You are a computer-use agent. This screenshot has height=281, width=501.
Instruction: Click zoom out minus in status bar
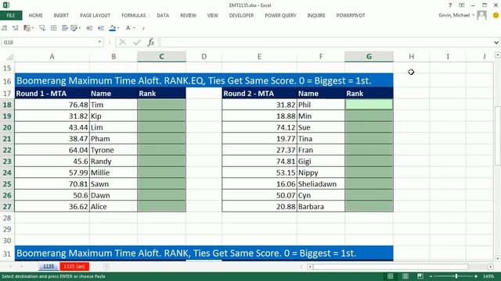coord(431,276)
